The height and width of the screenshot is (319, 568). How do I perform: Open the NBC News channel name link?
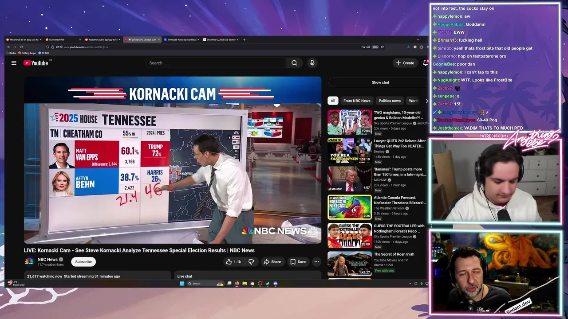coord(47,259)
